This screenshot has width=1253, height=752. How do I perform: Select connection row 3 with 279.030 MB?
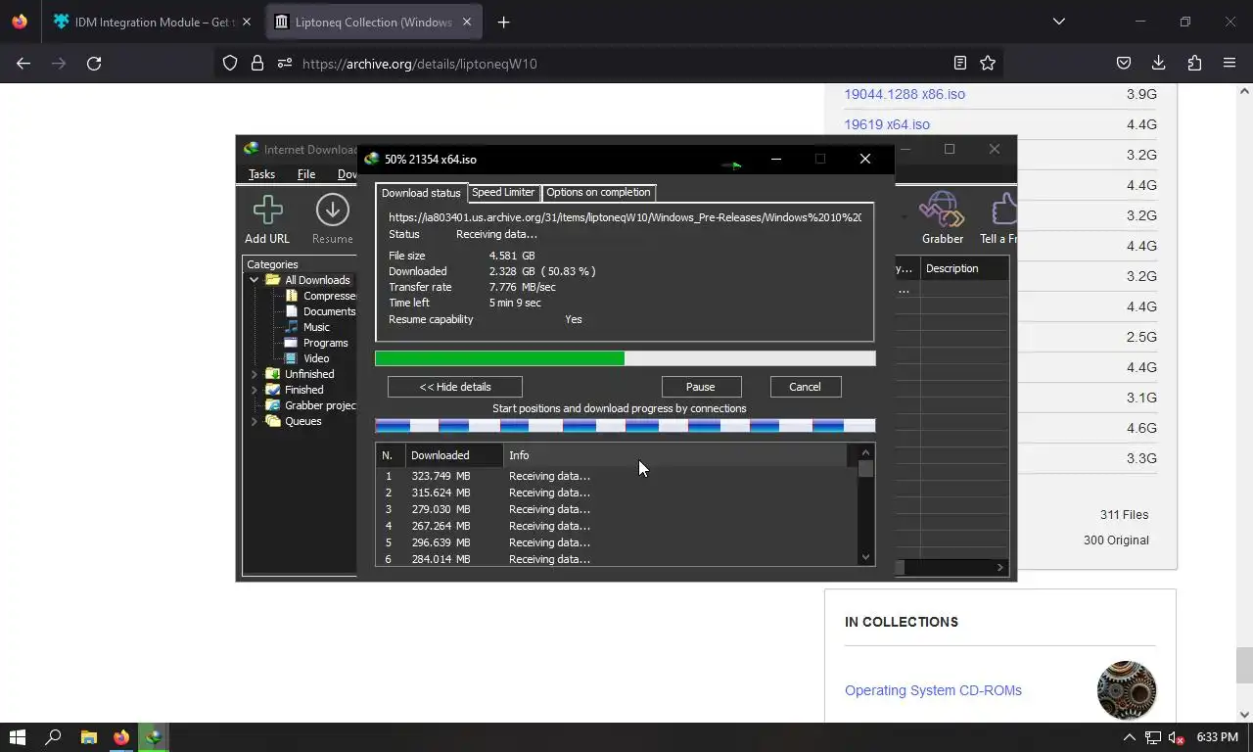tap(617, 509)
